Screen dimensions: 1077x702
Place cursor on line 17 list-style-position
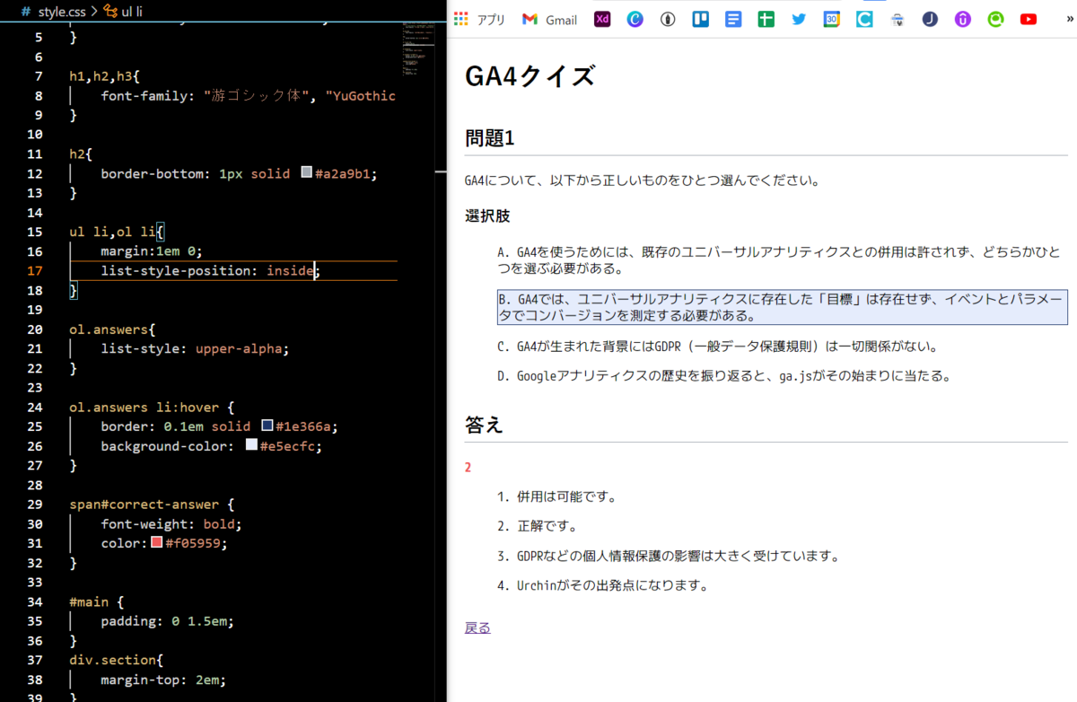[209, 270]
